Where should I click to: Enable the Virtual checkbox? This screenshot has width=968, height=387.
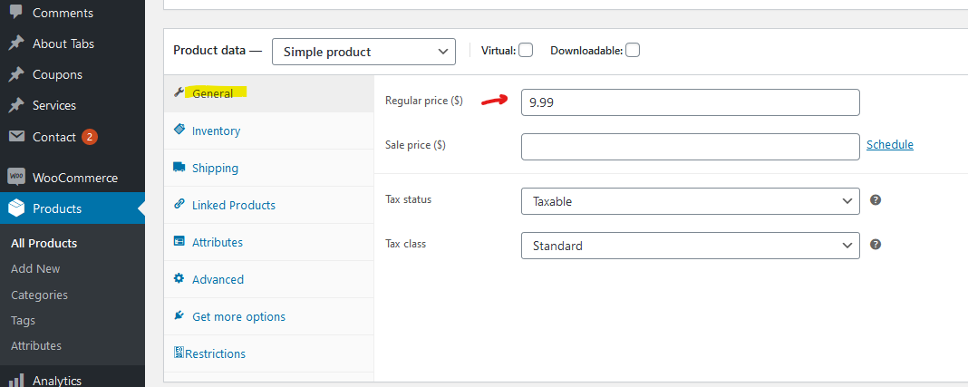(x=526, y=50)
